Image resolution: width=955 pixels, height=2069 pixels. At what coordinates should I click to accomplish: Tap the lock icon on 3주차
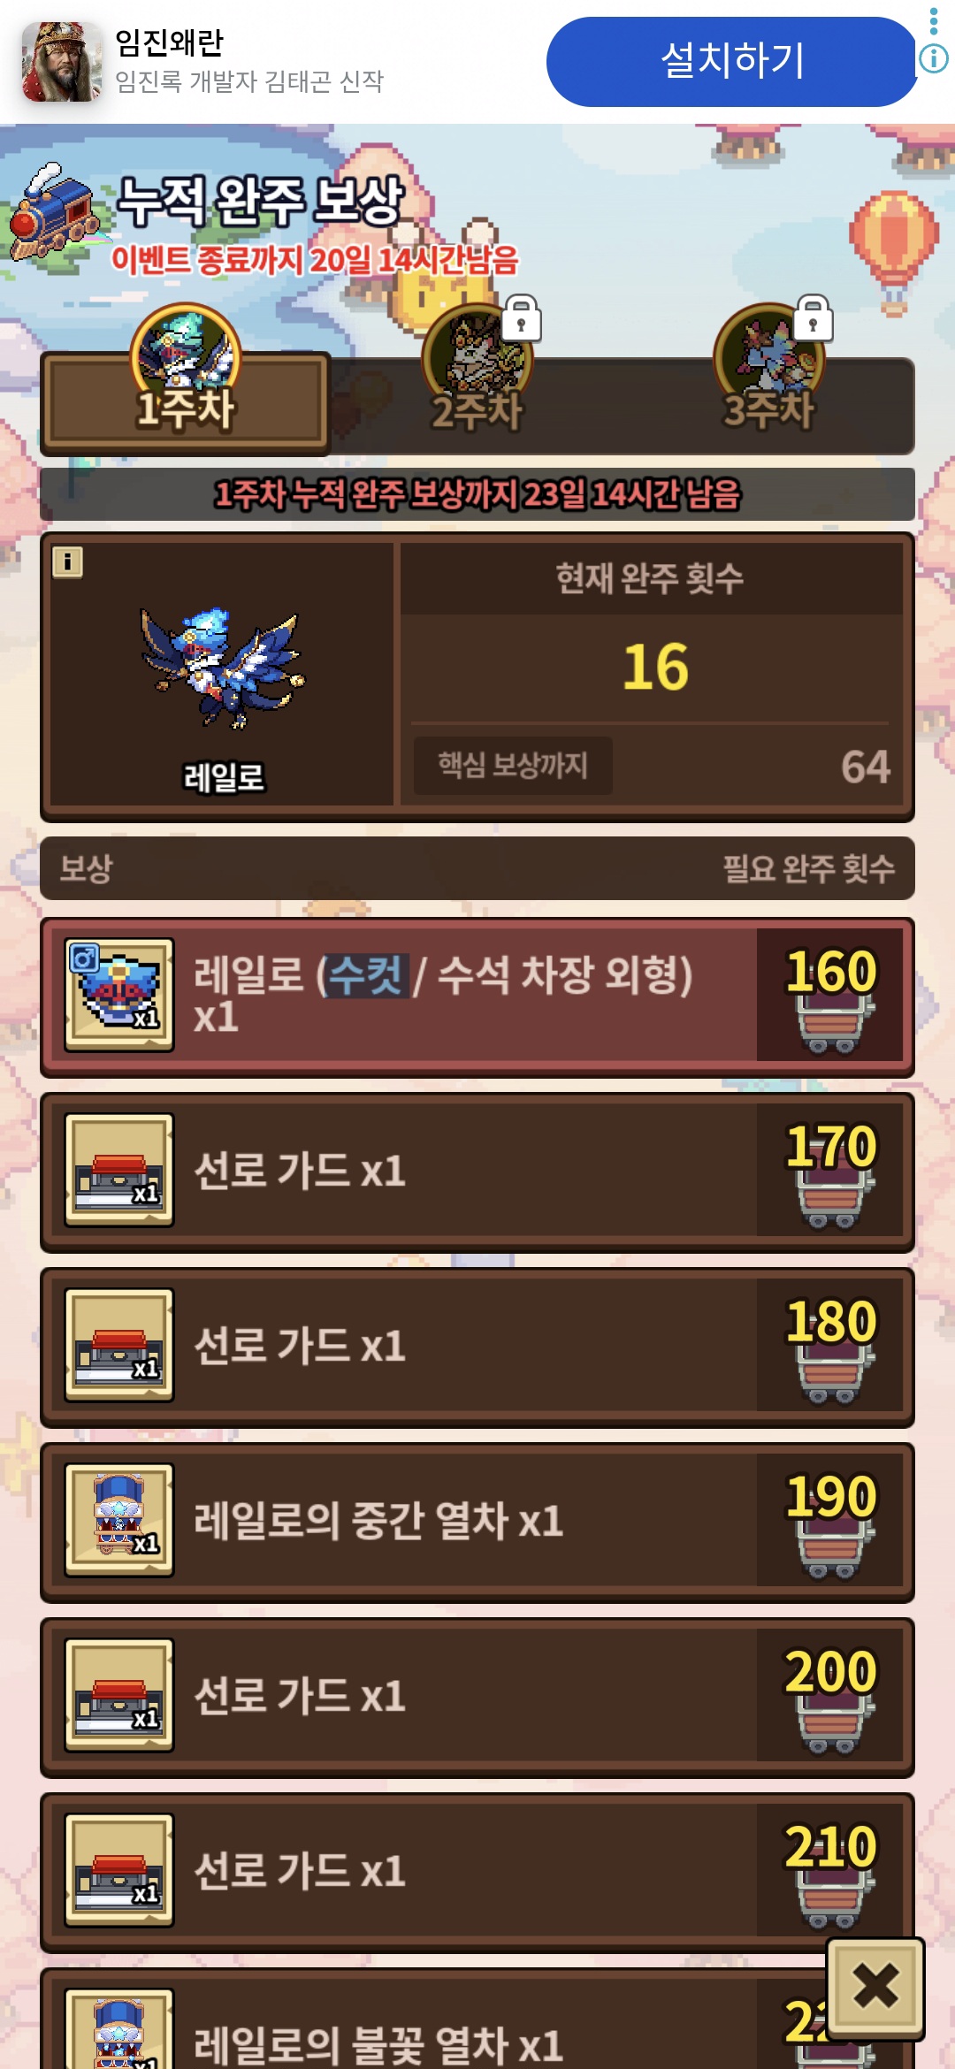click(814, 318)
